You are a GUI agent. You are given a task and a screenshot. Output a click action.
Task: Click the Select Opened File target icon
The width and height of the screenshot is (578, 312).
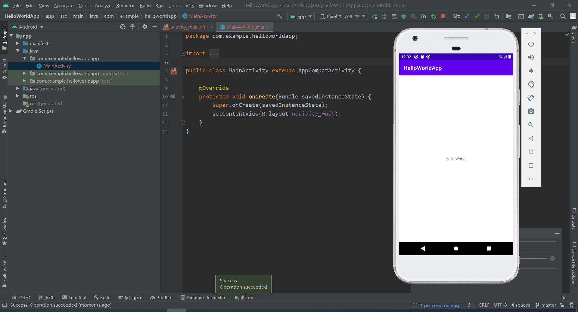[123, 27]
